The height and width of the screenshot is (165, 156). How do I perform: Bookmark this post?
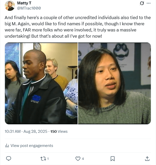point(113,159)
